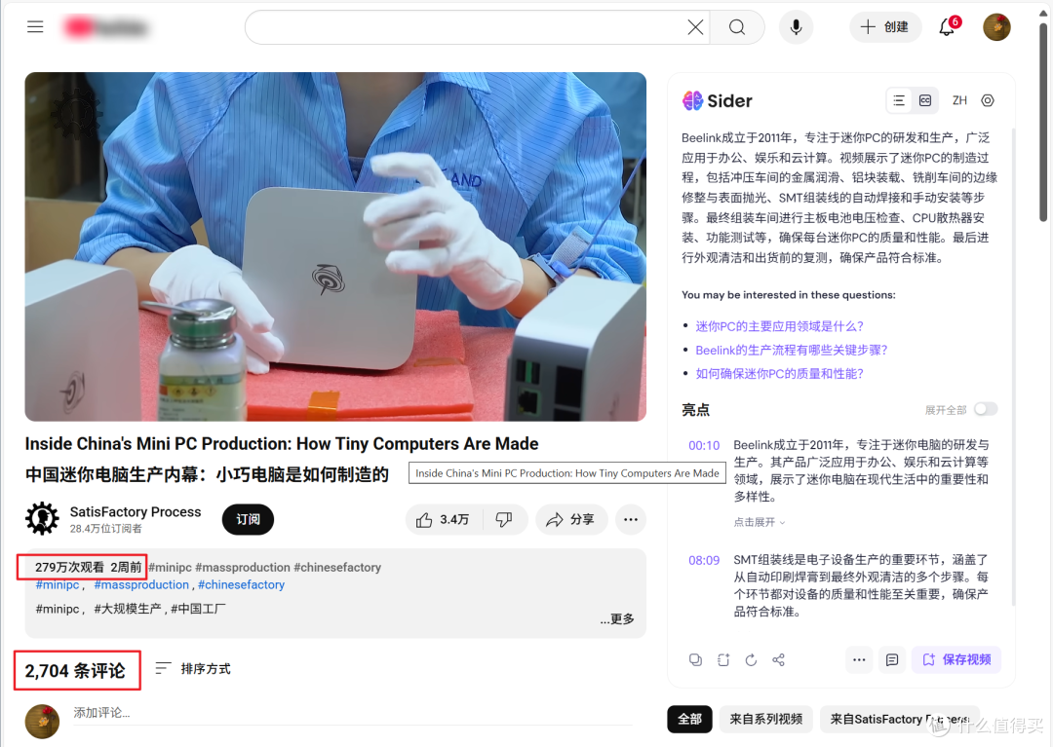This screenshot has height=747, width=1053.
Task: Open the blue #minipc hashtag link
Action: click(58, 584)
